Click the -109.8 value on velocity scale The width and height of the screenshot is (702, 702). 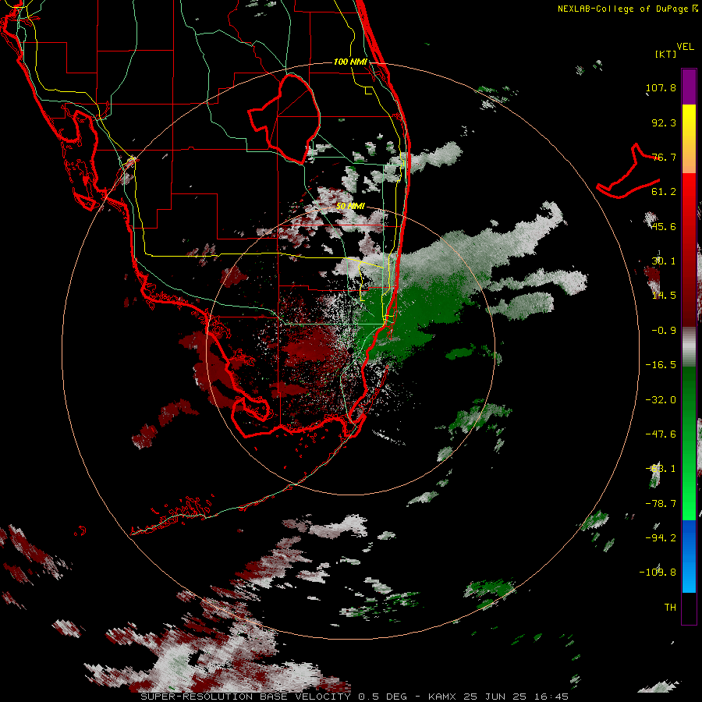(658, 573)
